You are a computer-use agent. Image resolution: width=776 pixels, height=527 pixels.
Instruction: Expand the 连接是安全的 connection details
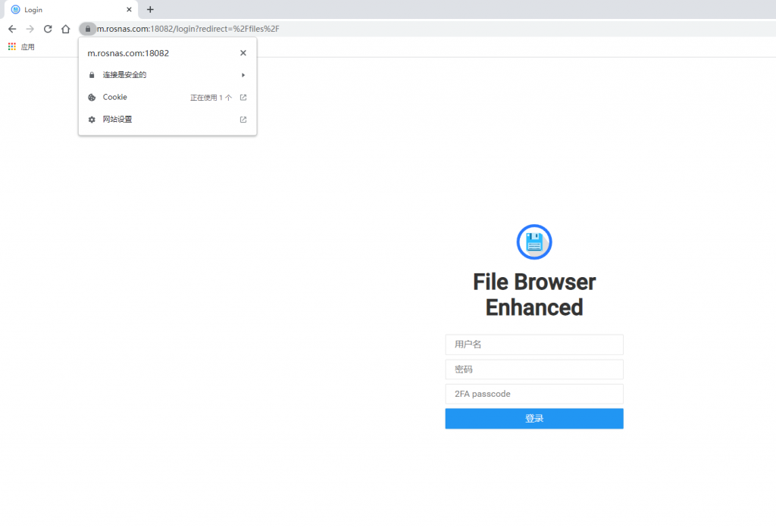pyautogui.click(x=167, y=75)
